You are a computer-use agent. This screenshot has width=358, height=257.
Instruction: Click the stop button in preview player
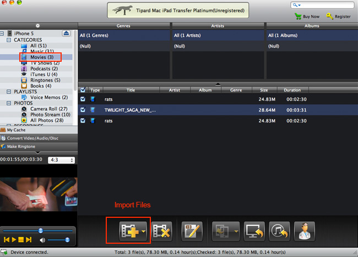(x=21, y=239)
